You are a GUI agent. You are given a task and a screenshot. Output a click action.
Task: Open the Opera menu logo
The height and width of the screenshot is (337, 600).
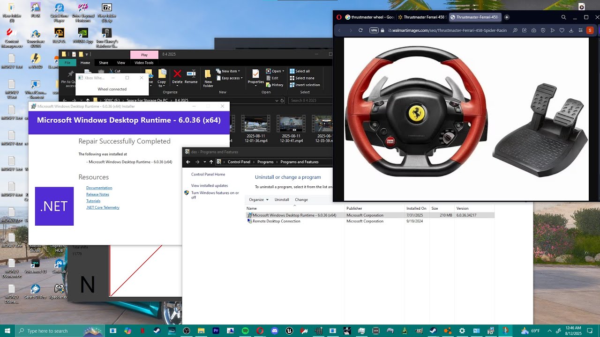[339, 17]
